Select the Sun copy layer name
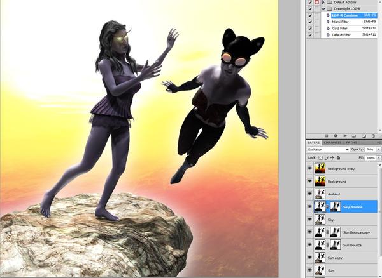 [335, 258]
